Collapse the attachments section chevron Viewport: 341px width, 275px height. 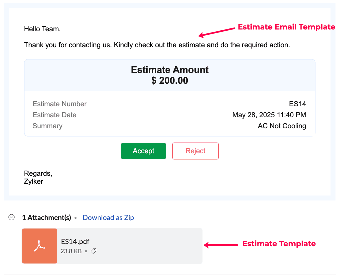[x=11, y=217]
